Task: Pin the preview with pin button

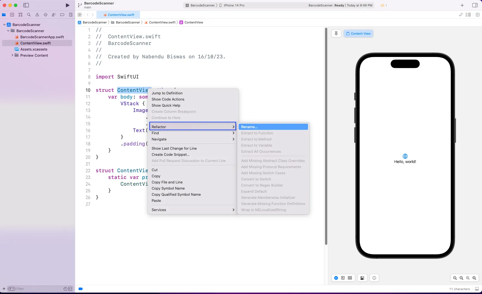Action: click(x=336, y=34)
